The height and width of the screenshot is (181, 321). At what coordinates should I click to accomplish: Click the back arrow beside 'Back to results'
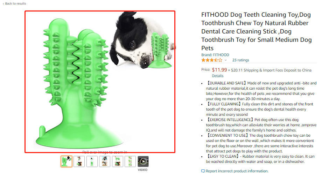coord(3,3)
